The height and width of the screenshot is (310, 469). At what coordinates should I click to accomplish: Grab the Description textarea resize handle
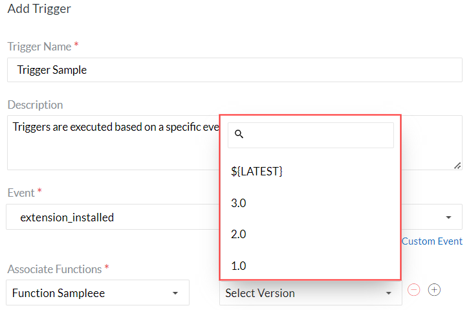click(x=457, y=165)
